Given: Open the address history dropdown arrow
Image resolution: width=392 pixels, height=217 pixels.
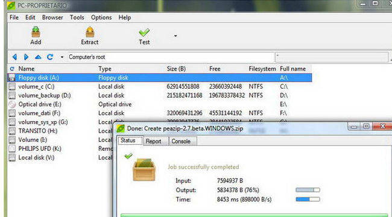Looking at the screenshot, I should [x=62, y=57].
